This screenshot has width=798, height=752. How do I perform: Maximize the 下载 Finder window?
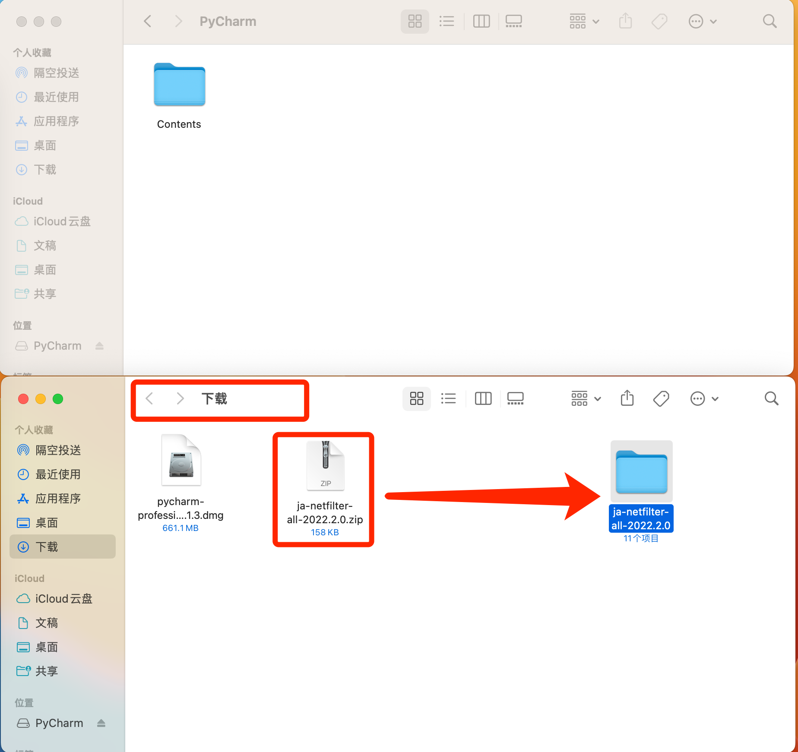click(58, 398)
